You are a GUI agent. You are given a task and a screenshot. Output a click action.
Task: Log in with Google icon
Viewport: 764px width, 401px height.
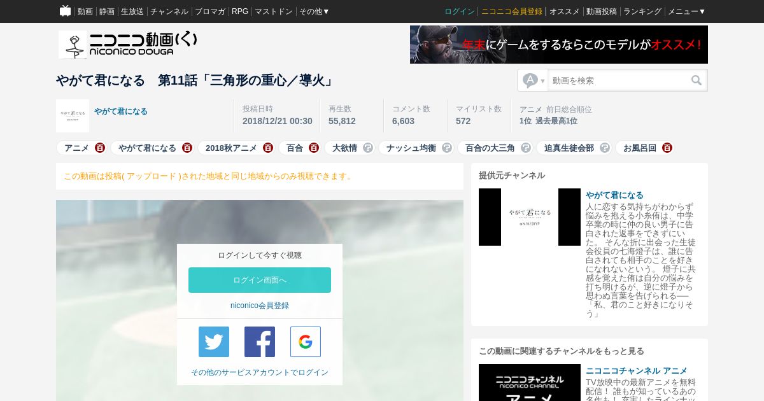306,342
